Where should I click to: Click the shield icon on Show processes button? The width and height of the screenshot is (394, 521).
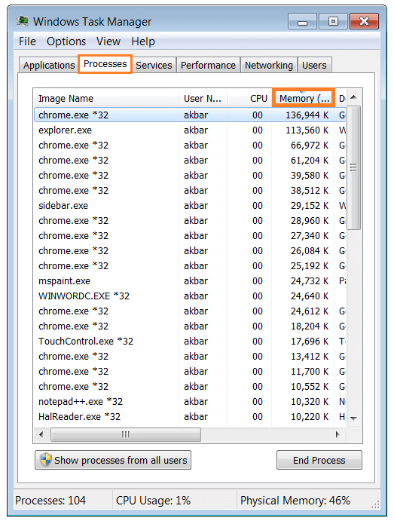pyautogui.click(x=45, y=460)
